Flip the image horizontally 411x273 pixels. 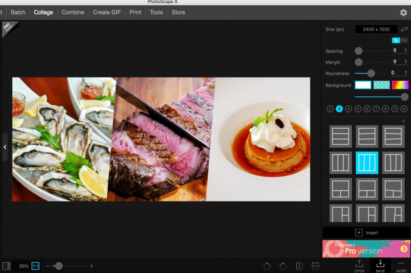pos(299,266)
